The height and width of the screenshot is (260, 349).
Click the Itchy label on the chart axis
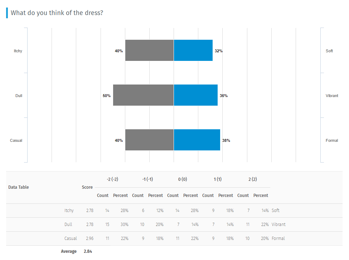[18, 51]
